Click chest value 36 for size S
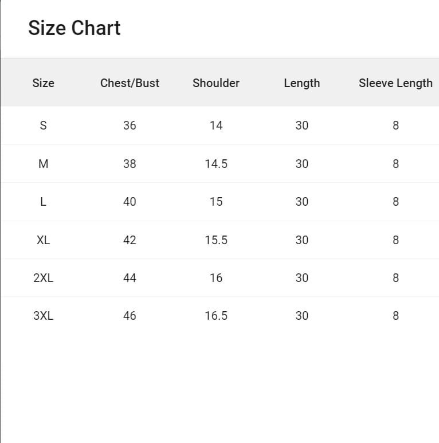This screenshot has width=439, height=443. [130, 126]
